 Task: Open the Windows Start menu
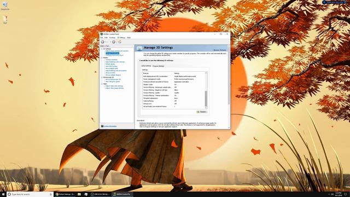click(3, 194)
